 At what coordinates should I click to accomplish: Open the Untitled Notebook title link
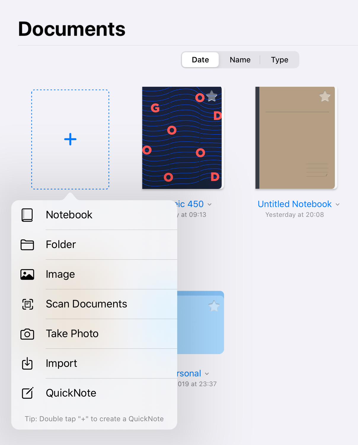click(295, 204)
